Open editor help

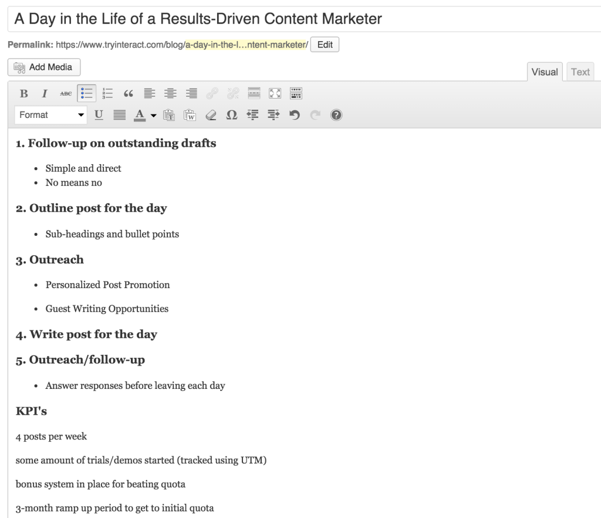tap(336, 115)
